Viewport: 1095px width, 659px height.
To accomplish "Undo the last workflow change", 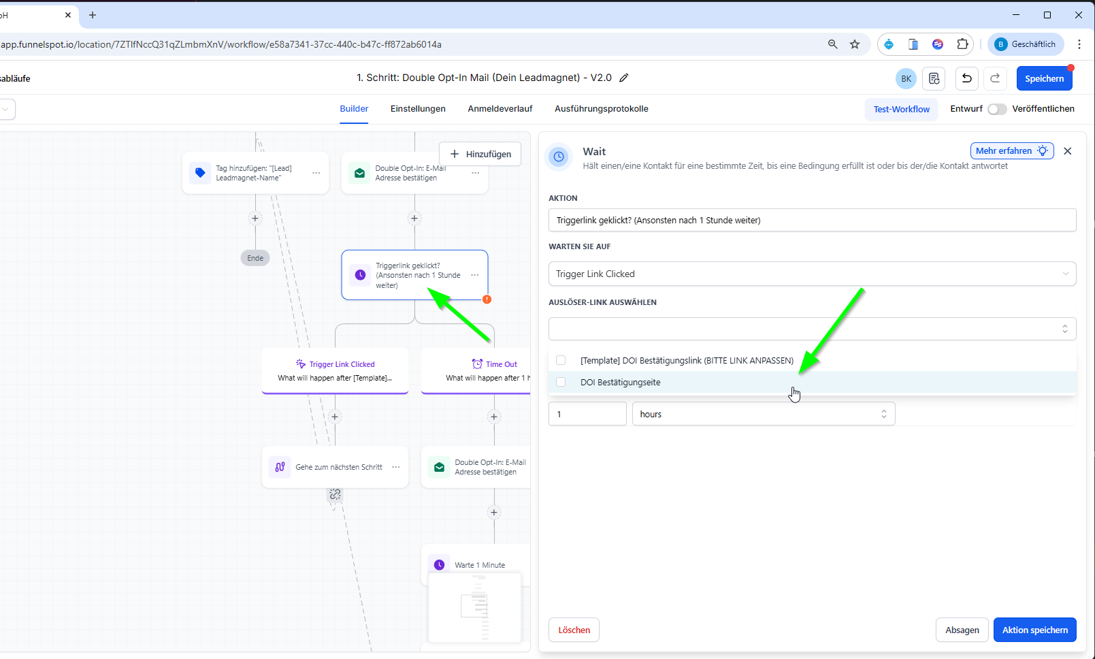I will tap(967, 78).
